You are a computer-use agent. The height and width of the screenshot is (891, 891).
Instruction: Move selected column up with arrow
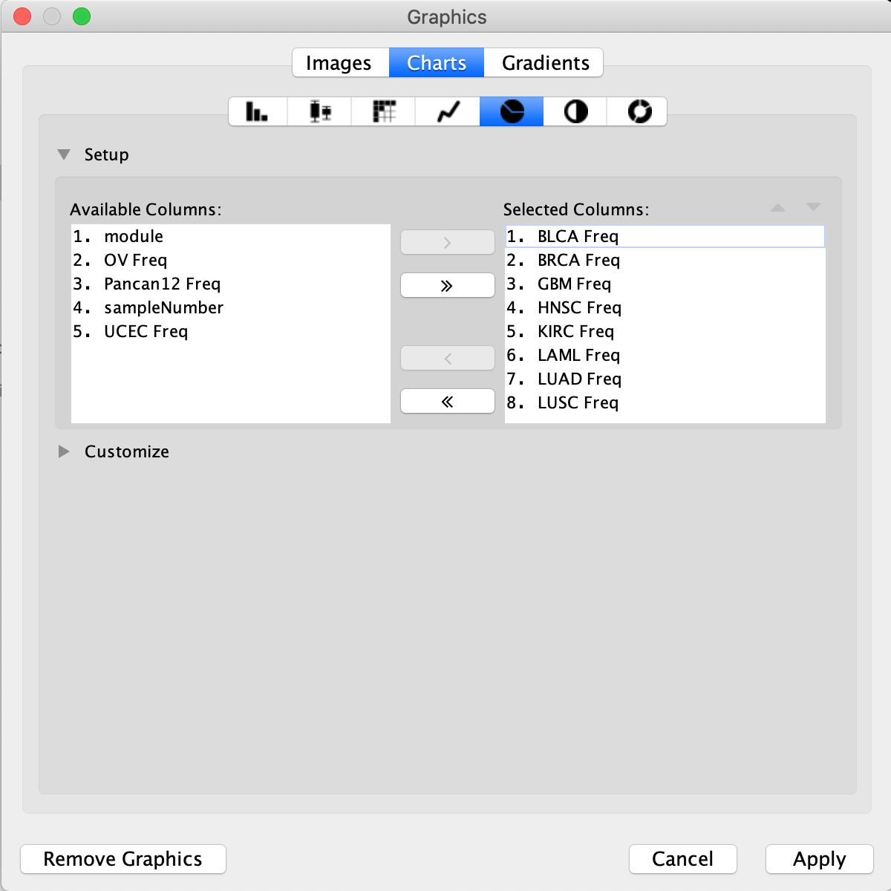[777, 208]
